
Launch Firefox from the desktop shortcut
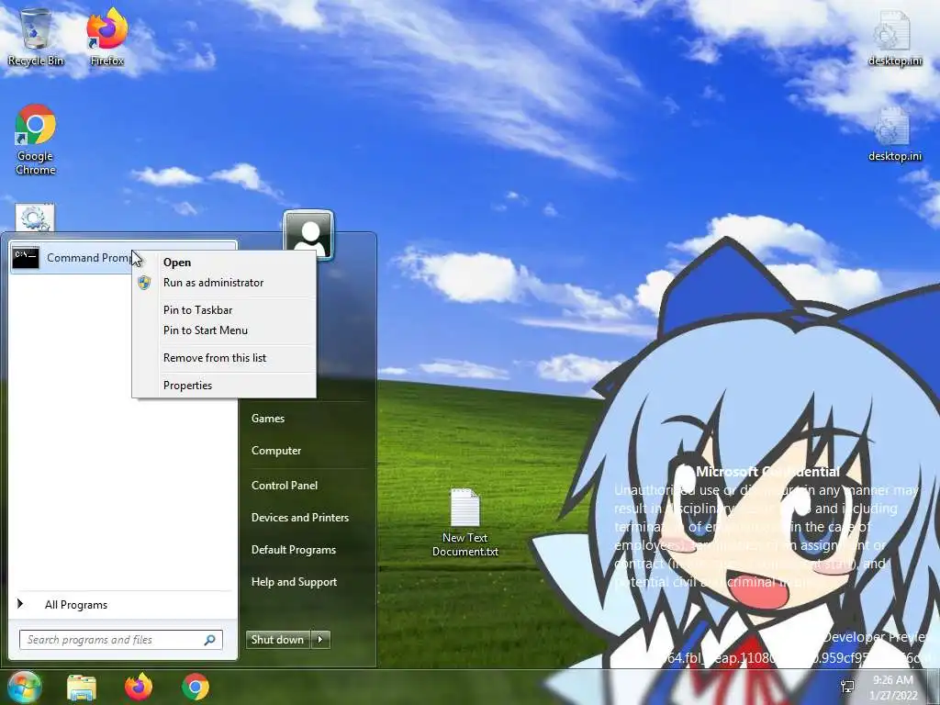[x=106, y=36]
